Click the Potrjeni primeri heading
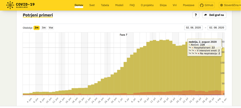The height and width of the screenshot is (108, 241). 38,15
